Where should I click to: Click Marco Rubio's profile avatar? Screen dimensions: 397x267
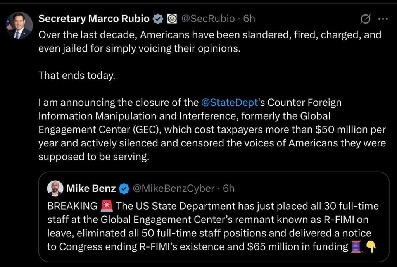point(19,26)
